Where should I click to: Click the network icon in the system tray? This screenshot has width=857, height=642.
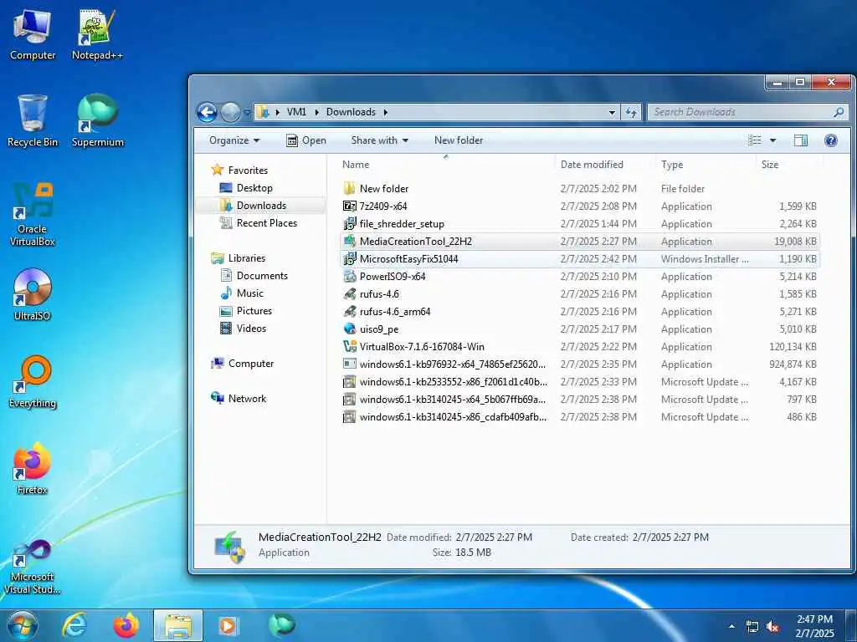tap(752, 627)
